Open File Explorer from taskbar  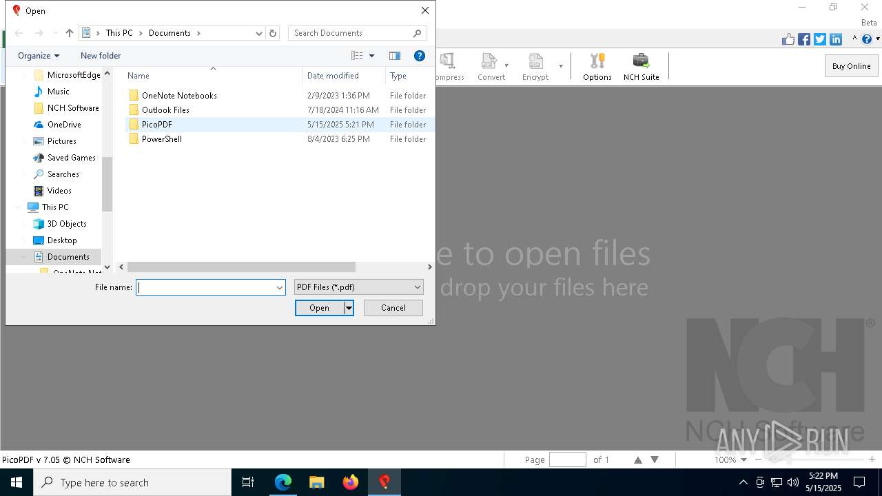pos(317,482)
